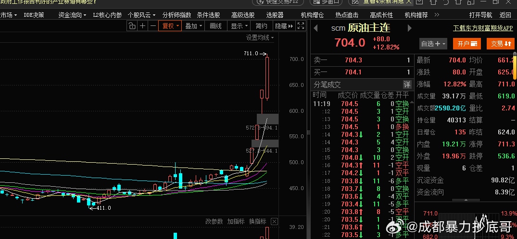This screenshot has width=517, height=239.
Task: Open the 自选+ watchlist dropdown
Action: coord(433,44)
